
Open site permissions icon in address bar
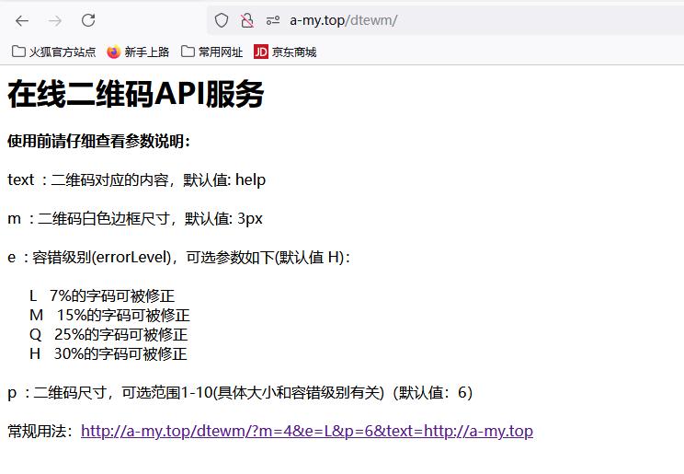[273, 20]
